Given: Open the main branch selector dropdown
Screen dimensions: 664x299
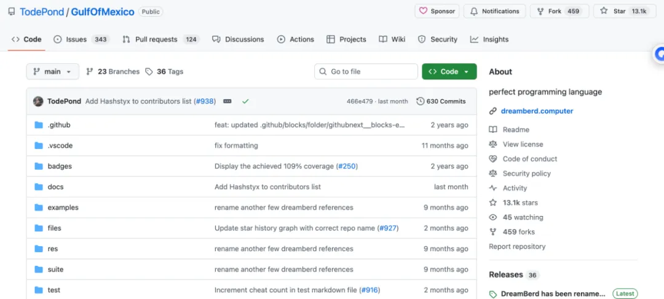Looking at the screenshot, I should (x=52, y=71).
